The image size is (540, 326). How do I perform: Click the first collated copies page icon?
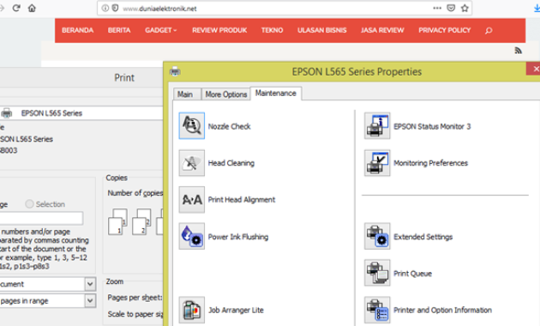coord(117,221)
